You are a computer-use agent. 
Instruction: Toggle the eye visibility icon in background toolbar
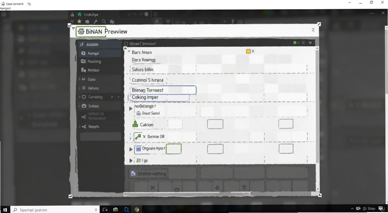[168, 21]
